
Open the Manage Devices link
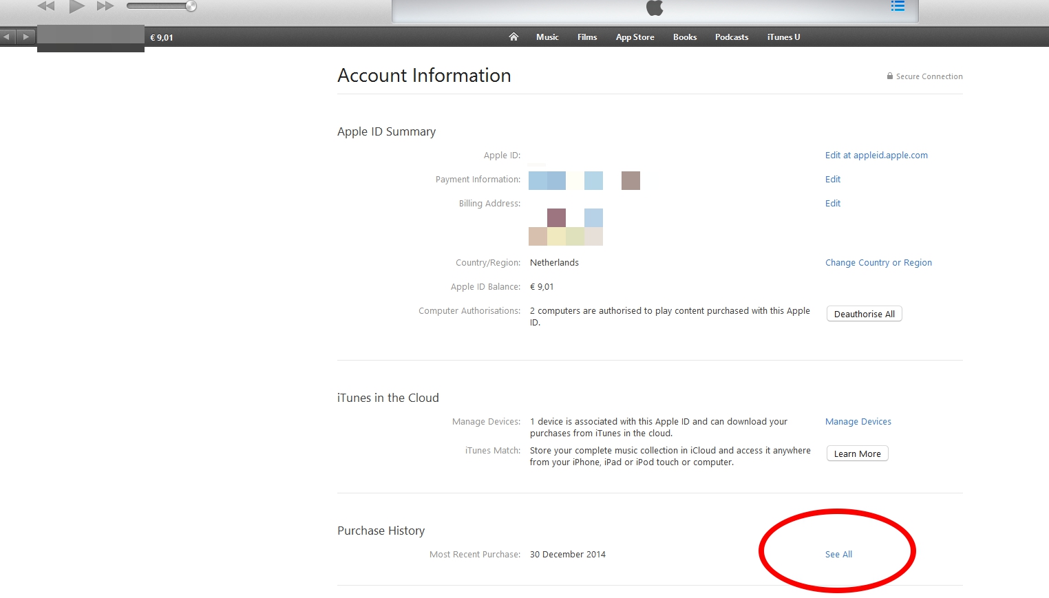point(858,422)
